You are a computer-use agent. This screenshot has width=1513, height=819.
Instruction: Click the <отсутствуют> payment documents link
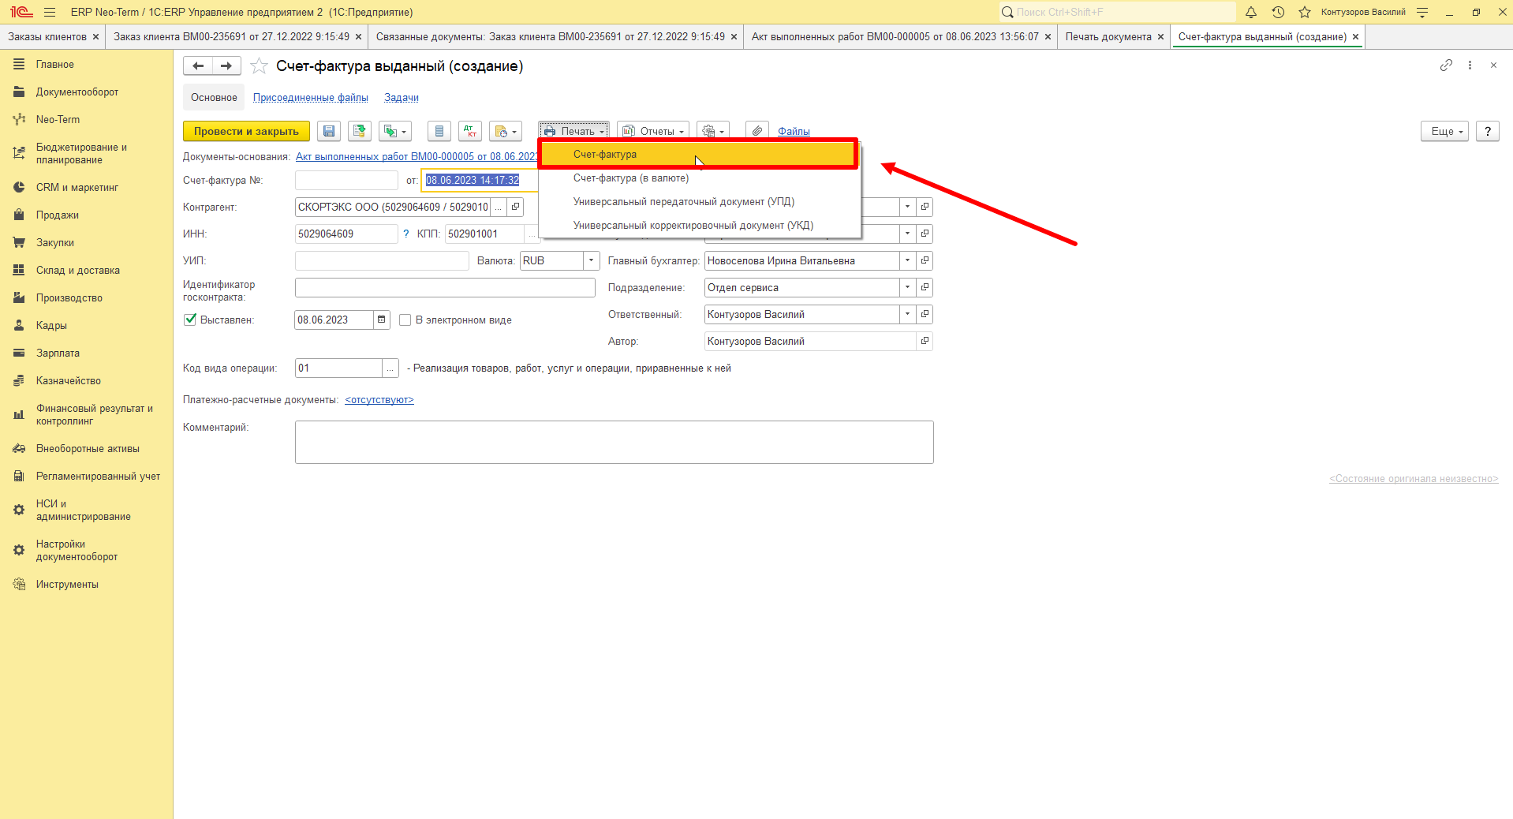pos(379,400)
